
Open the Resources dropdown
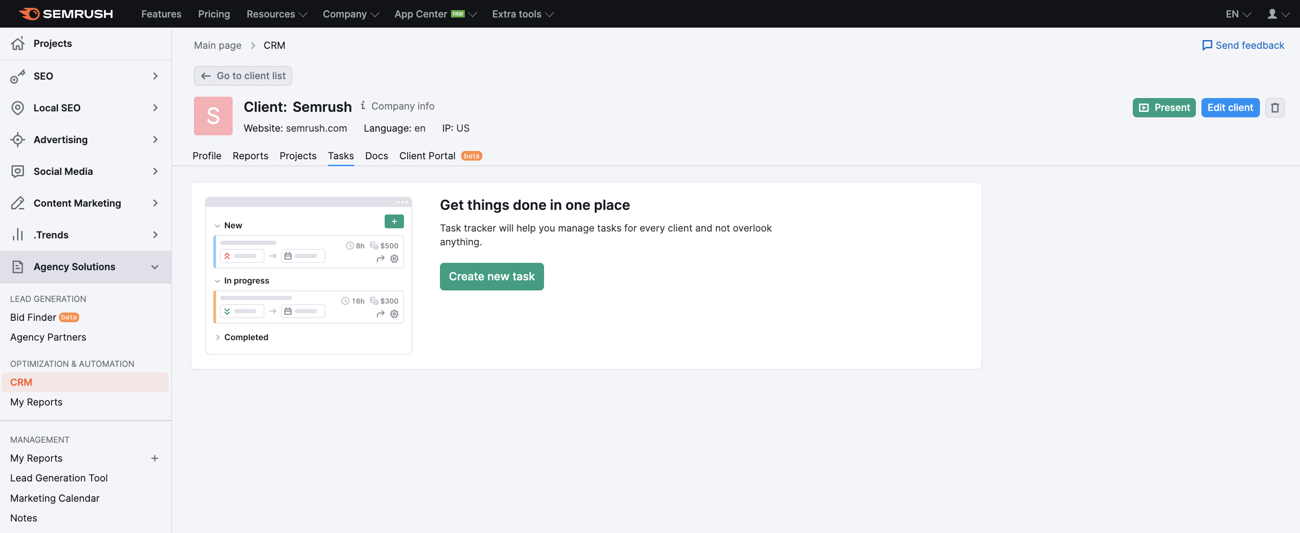tap(276, 14)
